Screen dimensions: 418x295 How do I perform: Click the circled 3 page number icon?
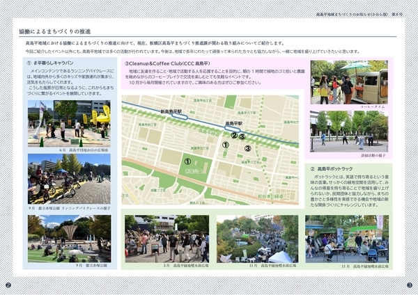tap(409, 285)
